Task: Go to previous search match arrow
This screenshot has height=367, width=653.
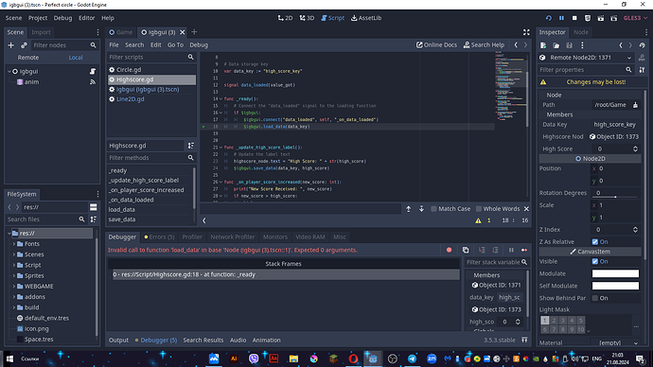Action: (x=409, y=209)
